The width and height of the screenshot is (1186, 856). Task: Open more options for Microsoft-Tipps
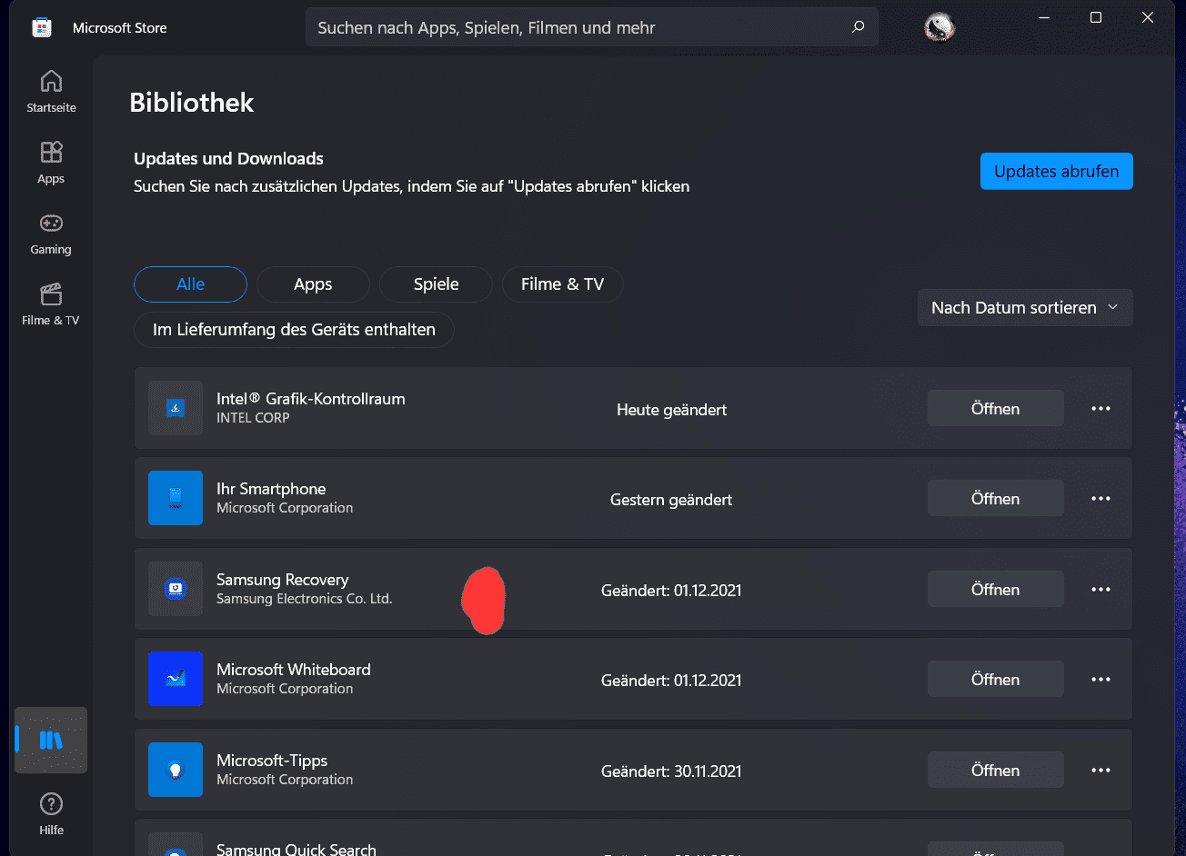1101,771
